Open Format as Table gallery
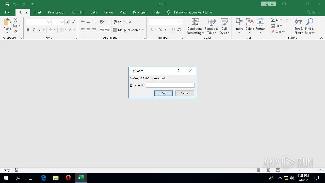The image size is (325, 183). pyautogui.click(x=212, y=26)
